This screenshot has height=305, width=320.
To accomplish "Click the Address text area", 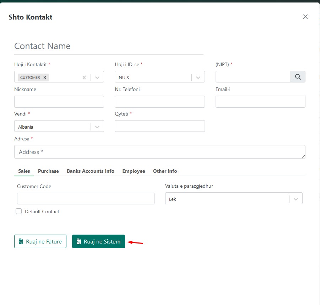I will [159, 152].
